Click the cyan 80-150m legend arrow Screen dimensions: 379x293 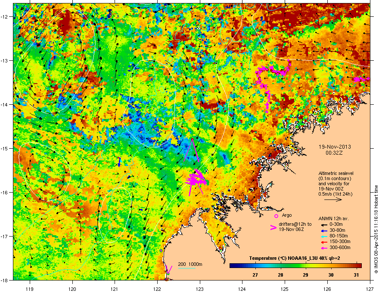click(324, 236)
